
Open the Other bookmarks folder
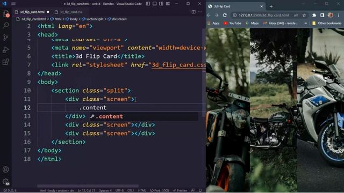tap(327, 23)
